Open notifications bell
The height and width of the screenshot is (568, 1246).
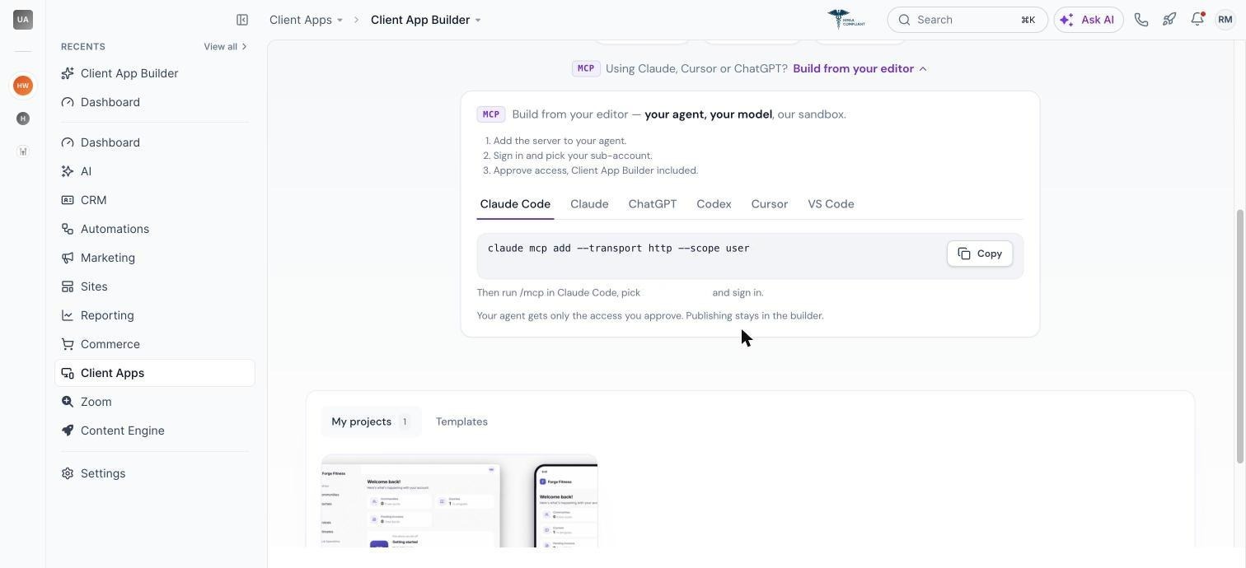[x=1197, y=19]
